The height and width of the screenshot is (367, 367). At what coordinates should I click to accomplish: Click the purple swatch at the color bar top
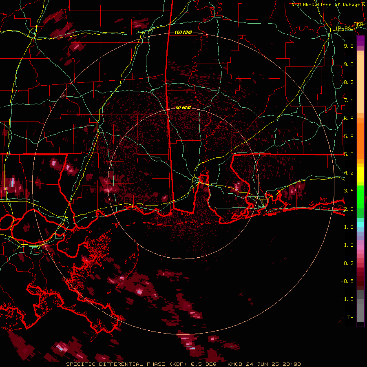coord(360,41)
